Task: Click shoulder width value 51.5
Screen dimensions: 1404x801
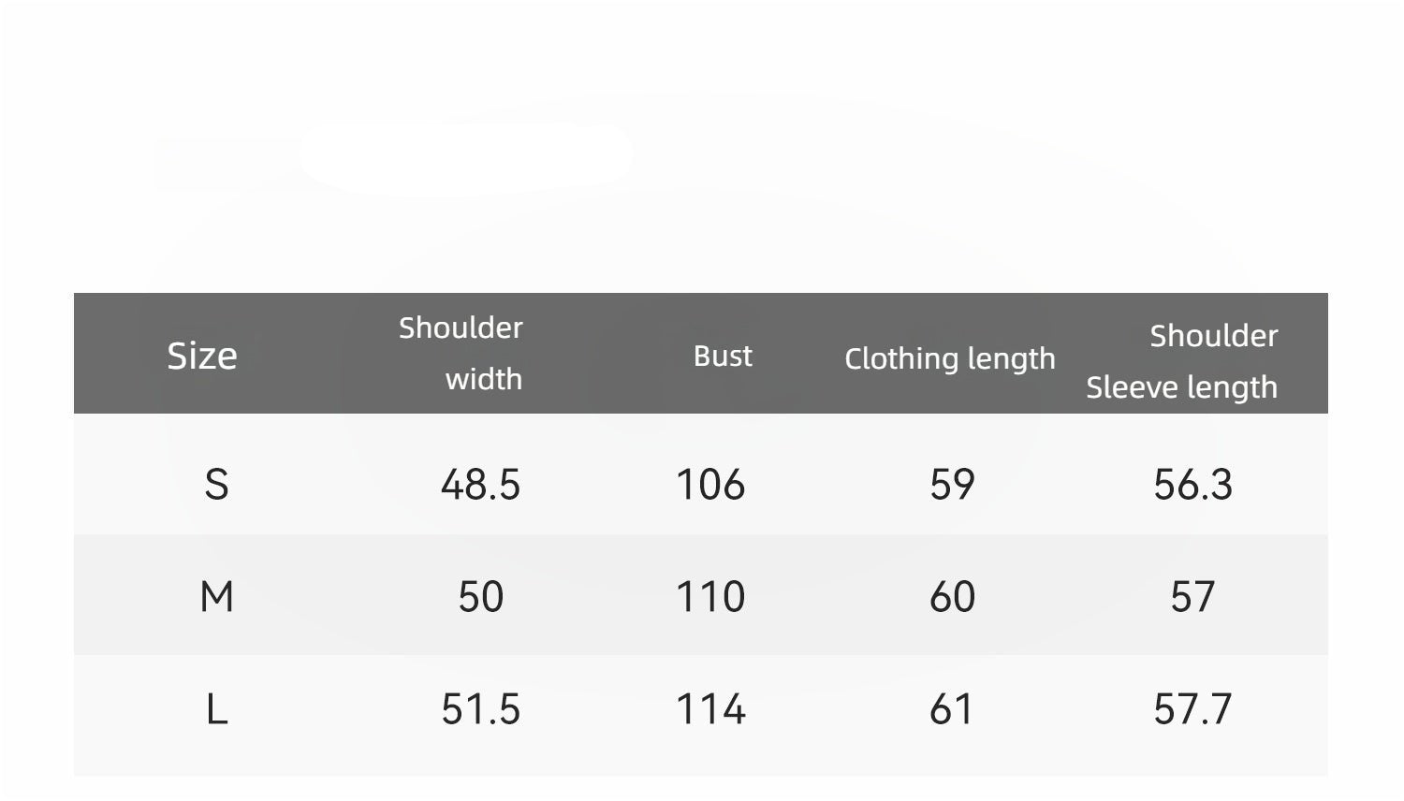Action: point(480,709)
